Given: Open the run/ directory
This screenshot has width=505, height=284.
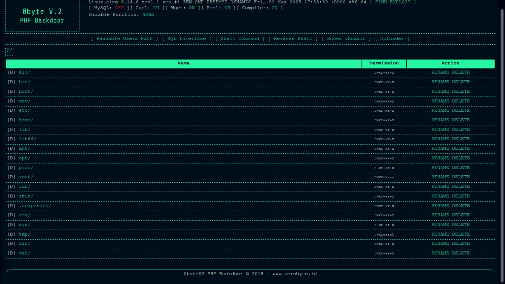Looking at the screenshot, I should pyautogui.click(x=24, y=187).
